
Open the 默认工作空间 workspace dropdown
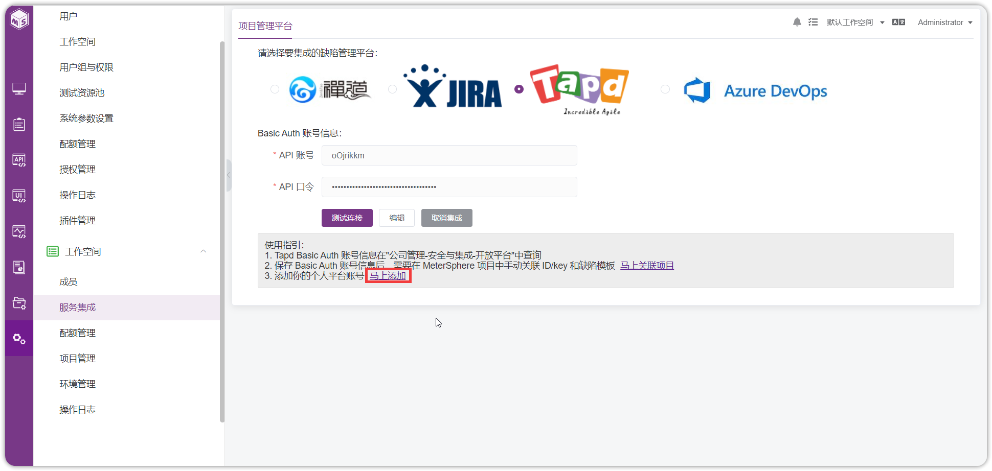click(x=855, y=22)
